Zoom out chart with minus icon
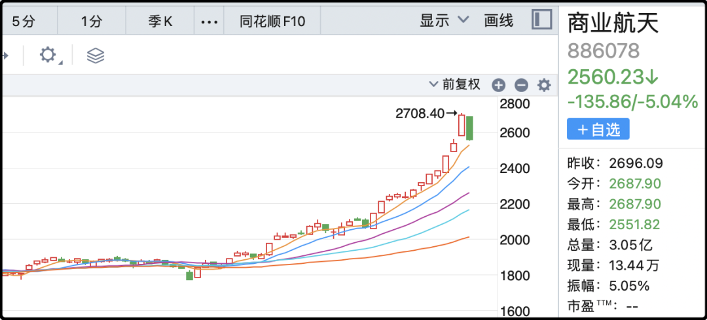The height and width of the screenshot is (320, 707). [x=521, y=85]
